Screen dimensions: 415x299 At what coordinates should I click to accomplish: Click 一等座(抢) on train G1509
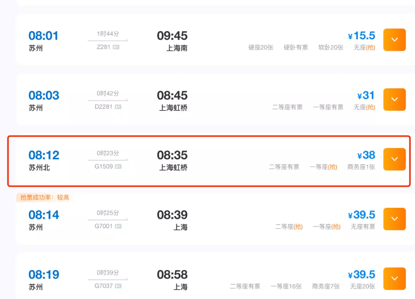[323, 167]
